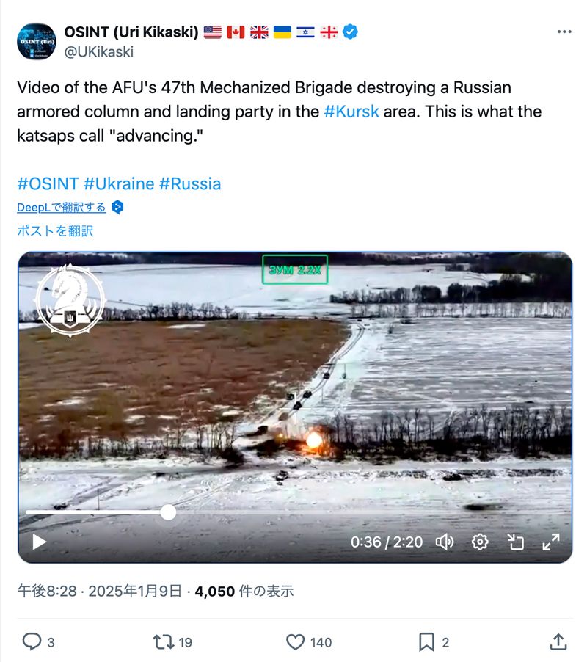This screenshot has height=662, width=587.
Task: Open the #OSINT hashtag
Action: [48, 184]
